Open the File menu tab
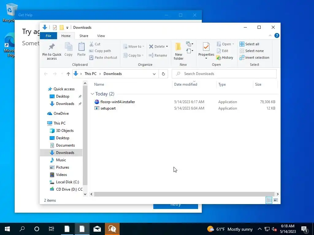 point(48,36)
